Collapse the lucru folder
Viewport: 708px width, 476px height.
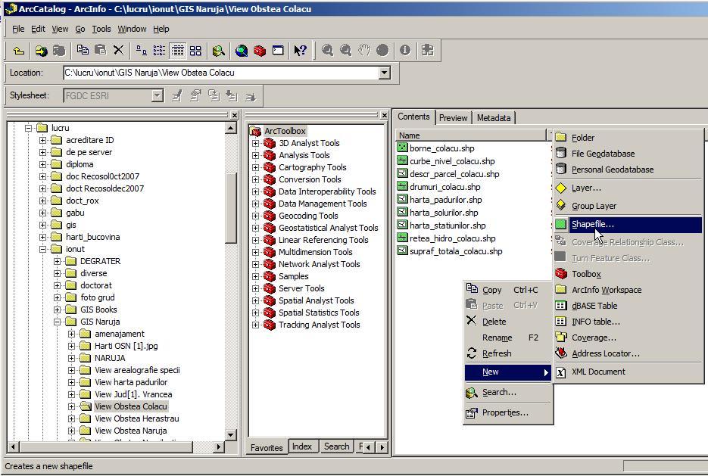click(29, 128)
